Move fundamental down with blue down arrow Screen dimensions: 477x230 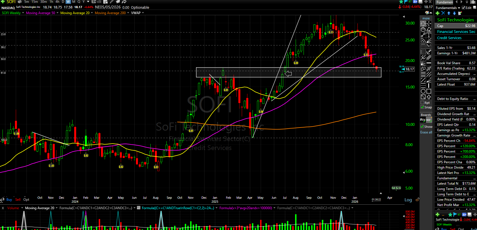(454, 13)
